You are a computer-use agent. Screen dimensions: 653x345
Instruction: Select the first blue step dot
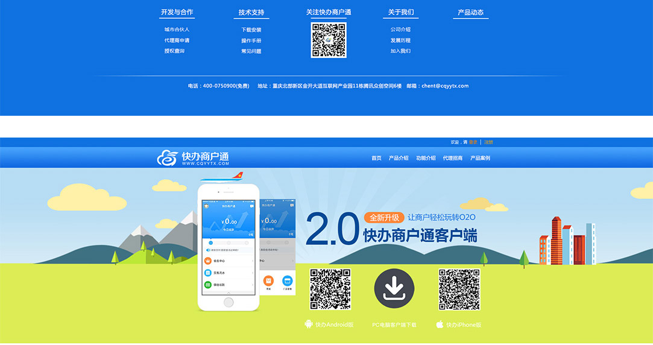pyautogui.click(x=210, y=242)
